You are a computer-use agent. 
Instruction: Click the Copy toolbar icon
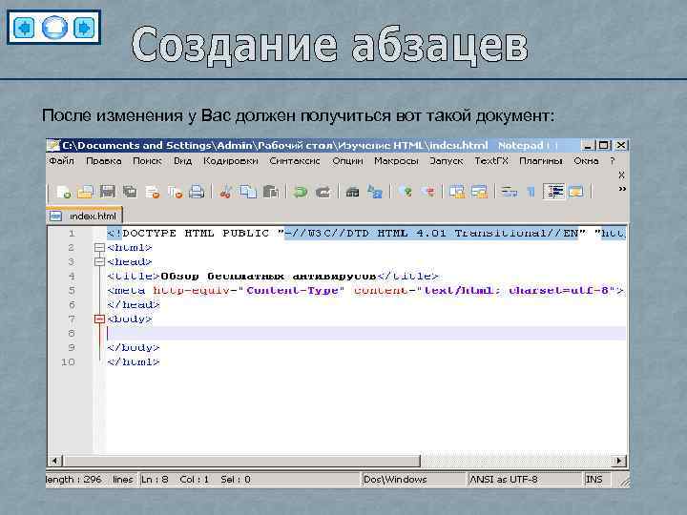[248, 192]
